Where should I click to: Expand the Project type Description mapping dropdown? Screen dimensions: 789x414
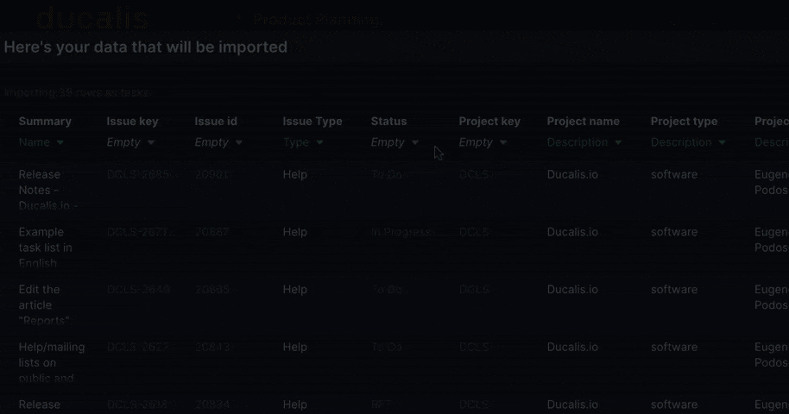688,142
